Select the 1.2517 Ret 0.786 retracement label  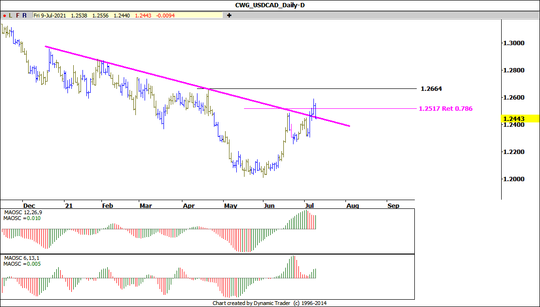tap(446, 109)
